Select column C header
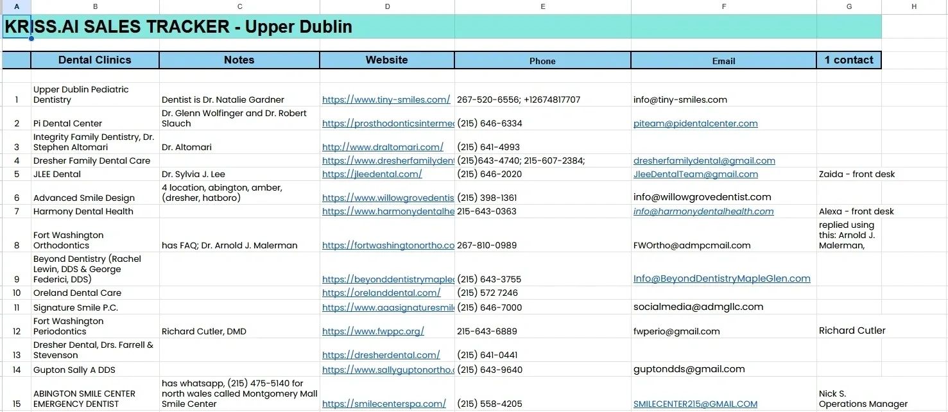Viewport: 948px width, 412px height. pos(239,6)
